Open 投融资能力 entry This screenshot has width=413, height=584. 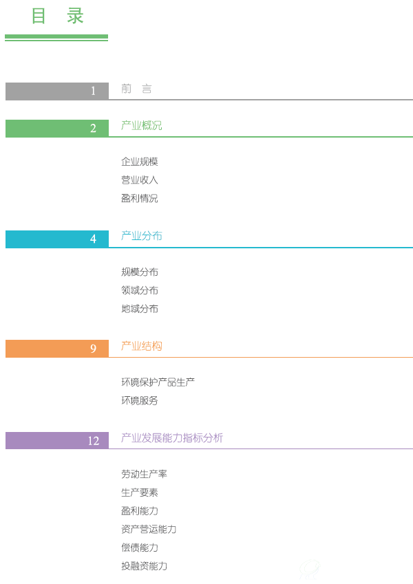144,565
